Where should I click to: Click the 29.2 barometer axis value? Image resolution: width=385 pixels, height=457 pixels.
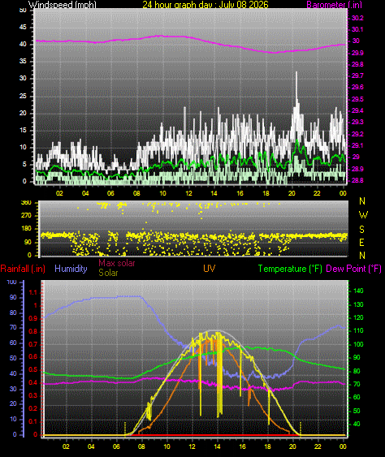(x=357, y=135)
